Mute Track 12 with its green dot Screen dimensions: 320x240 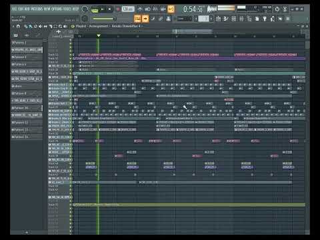point(71,59)
